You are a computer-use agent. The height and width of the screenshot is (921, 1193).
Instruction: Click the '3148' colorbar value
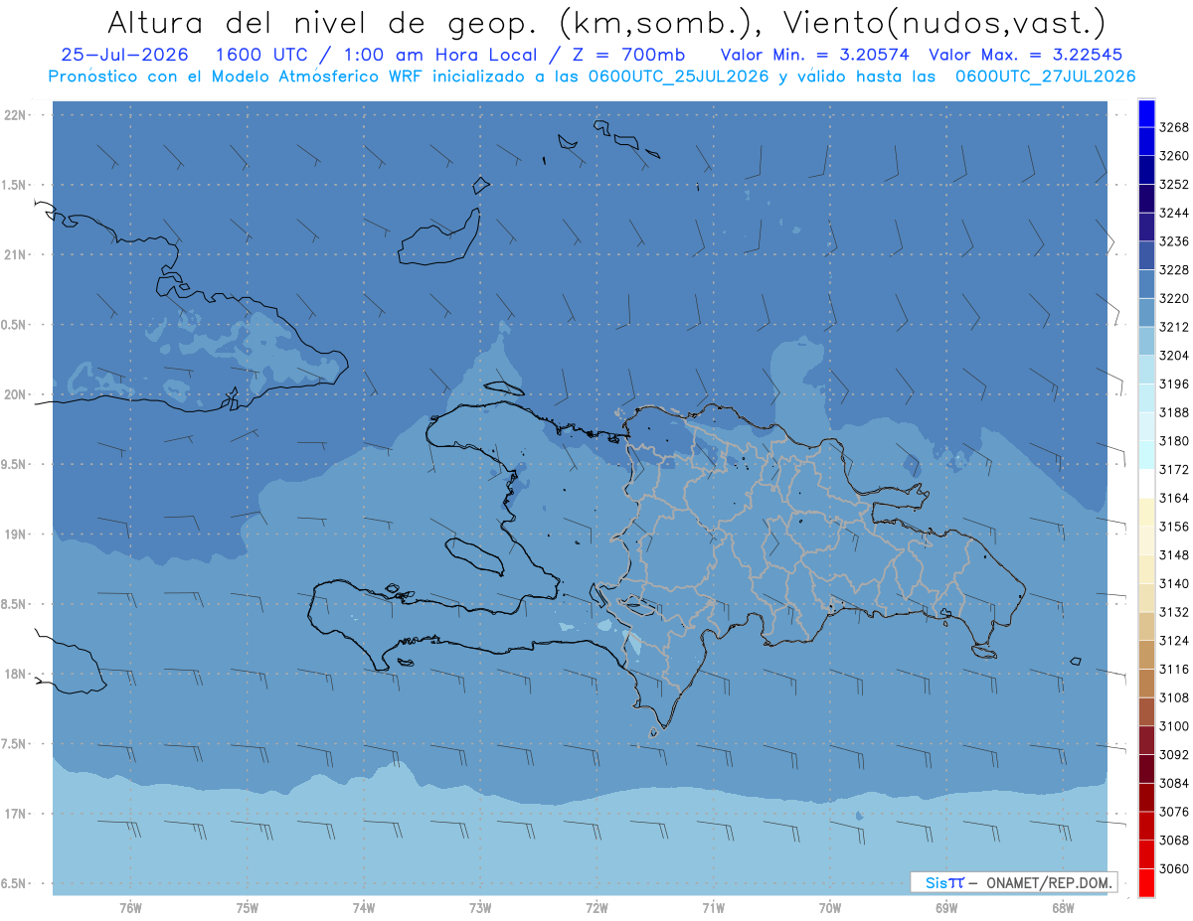pos(1174,555)
